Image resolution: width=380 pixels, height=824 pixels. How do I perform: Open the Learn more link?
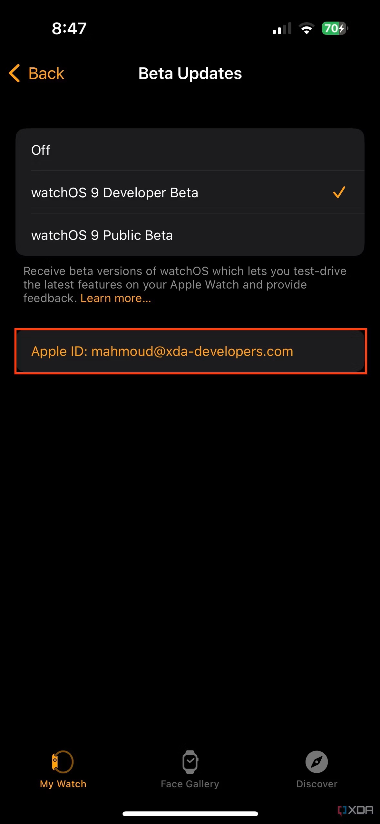116,298
